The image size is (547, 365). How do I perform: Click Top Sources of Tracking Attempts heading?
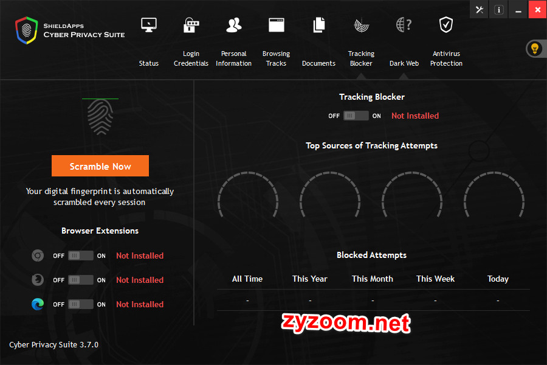click(x=371, y=145)
